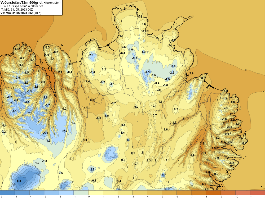The image size is (265, 198).
Task: Select the legend color band between 4 and 5
Action: pos(154,193)
